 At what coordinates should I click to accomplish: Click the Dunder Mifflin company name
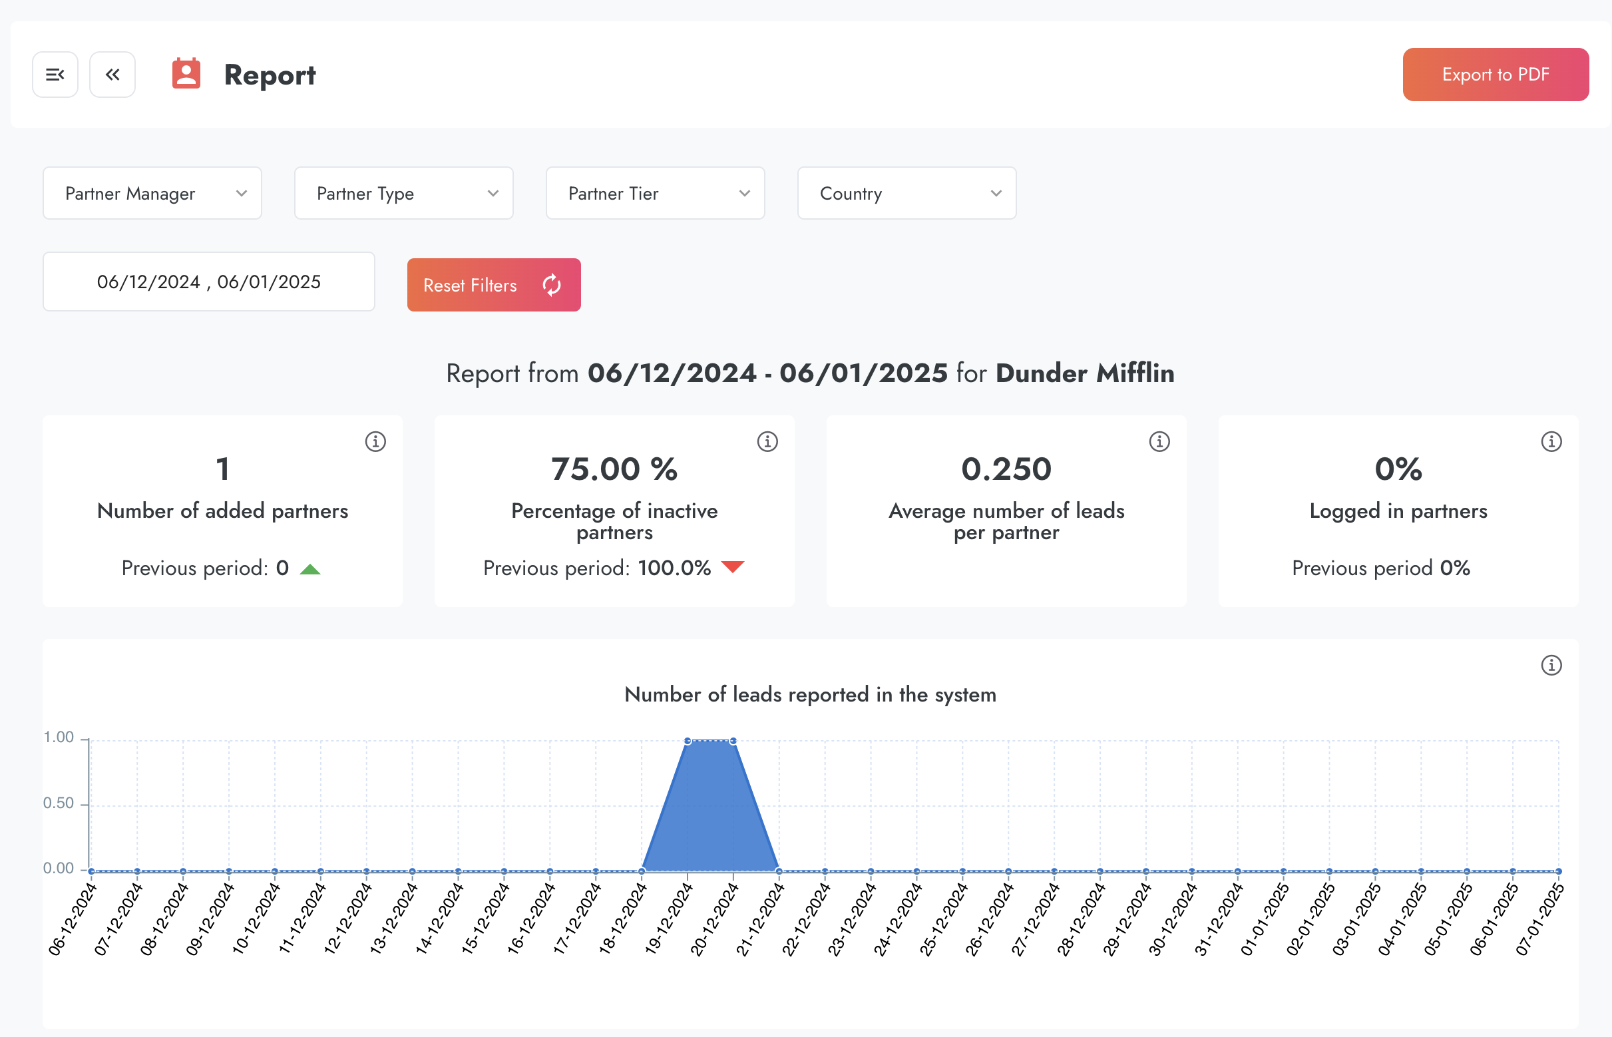(1085, 373)
